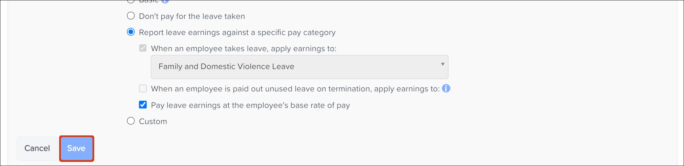Enable unused leave paid on termination checkbox
This screenshot has height=166, width=684.
143,89
